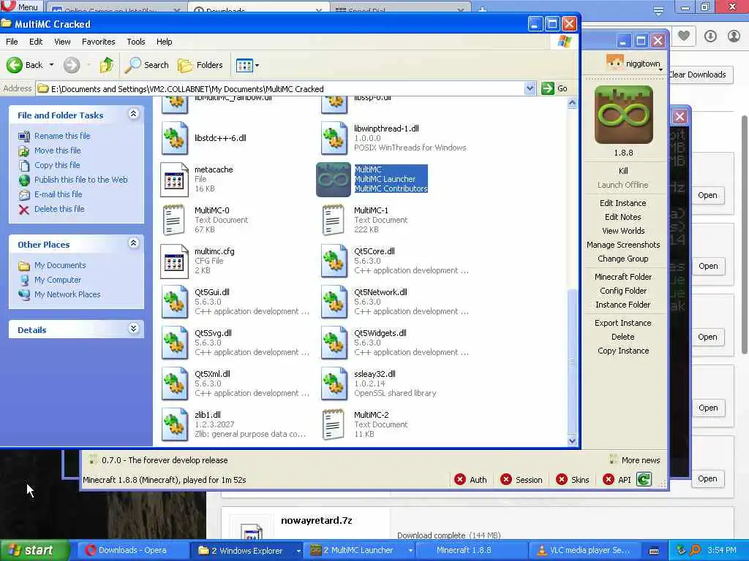Click the 1.8.8 instance icon in MultiMC
The height and width of the screenshot is (561, 749).
click(x=623, y=115)
